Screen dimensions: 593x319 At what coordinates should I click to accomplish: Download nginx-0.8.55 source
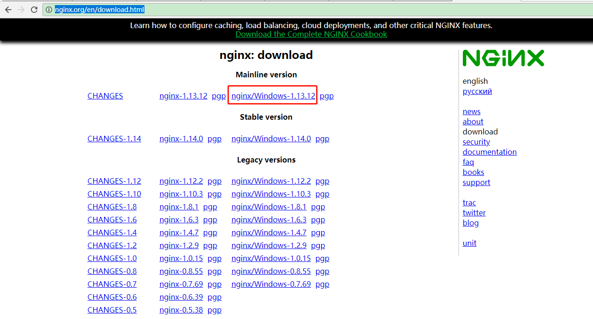[181, 271]
